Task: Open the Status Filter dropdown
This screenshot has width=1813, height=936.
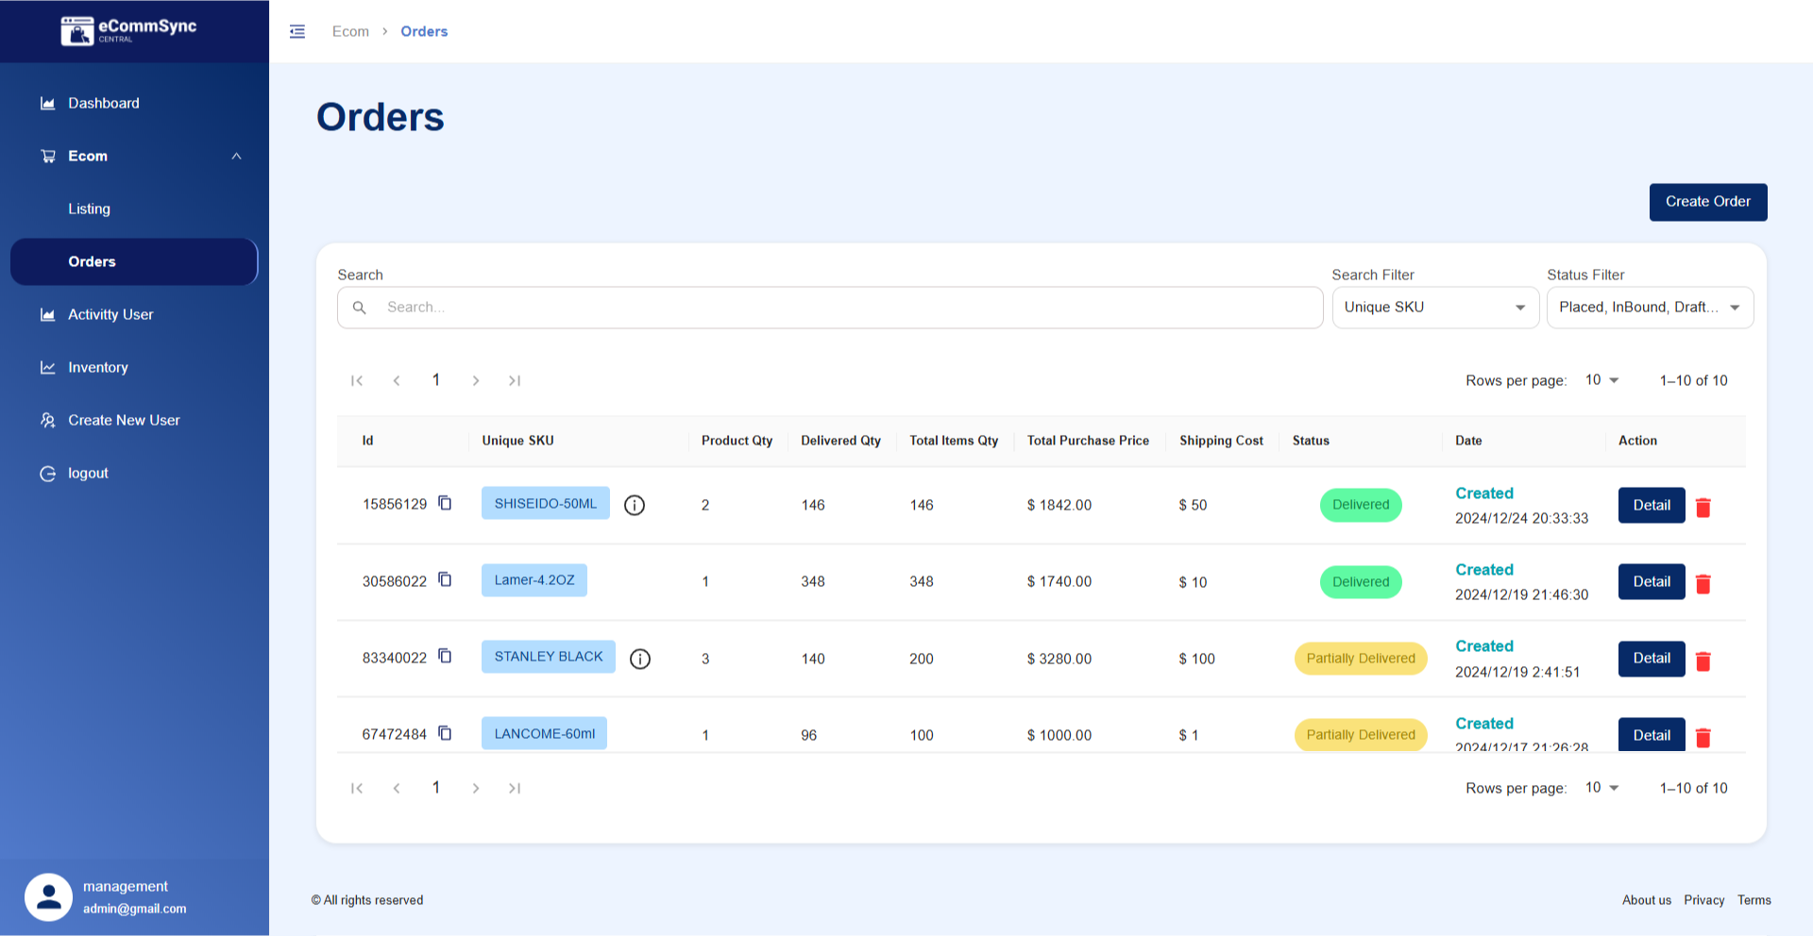Action: (1650, 308)
